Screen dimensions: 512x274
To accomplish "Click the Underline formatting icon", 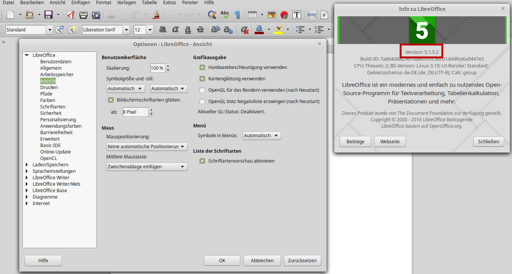I will pyautogui.click(x=188, y=30).
